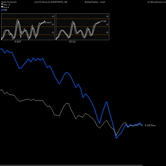This screenshot has width=166, height=166.
Task: Click the Fast K legend swatch
Action: tap(2, 7)
